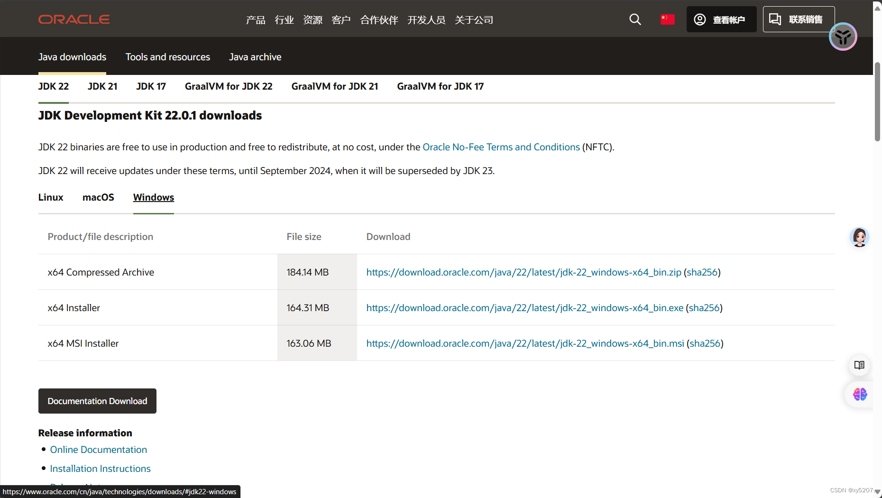This screenshot has width=882, height=498.
Task: Open the Installation Instructions link
Action: (100, 468)
